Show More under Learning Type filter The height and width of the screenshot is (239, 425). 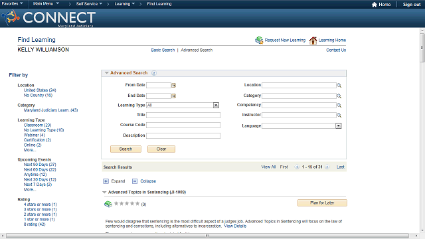tap(29, 150)
